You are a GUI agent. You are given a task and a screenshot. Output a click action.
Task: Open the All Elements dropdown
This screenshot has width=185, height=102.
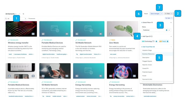[x=11, y=14]
